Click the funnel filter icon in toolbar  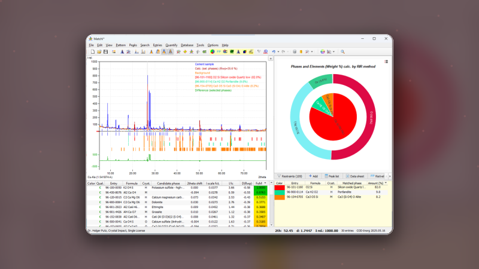[x=259, y=52]
